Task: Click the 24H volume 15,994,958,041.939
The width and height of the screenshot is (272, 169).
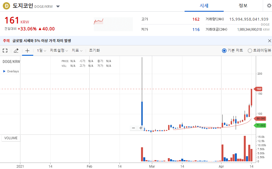Action: [x=249, y=19]
